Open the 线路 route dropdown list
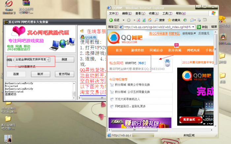The width and height of the screenshot is (231, 144). [x=48, y=60]
